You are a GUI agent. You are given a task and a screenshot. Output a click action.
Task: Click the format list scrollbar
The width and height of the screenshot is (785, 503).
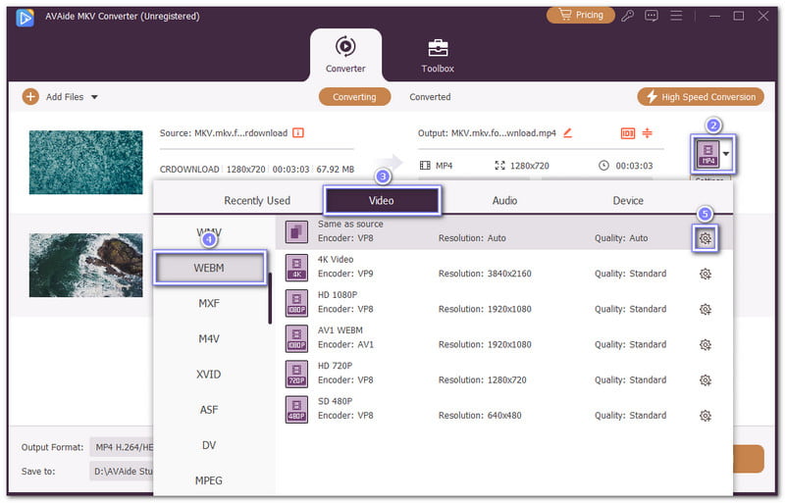(x=270, y=298)
